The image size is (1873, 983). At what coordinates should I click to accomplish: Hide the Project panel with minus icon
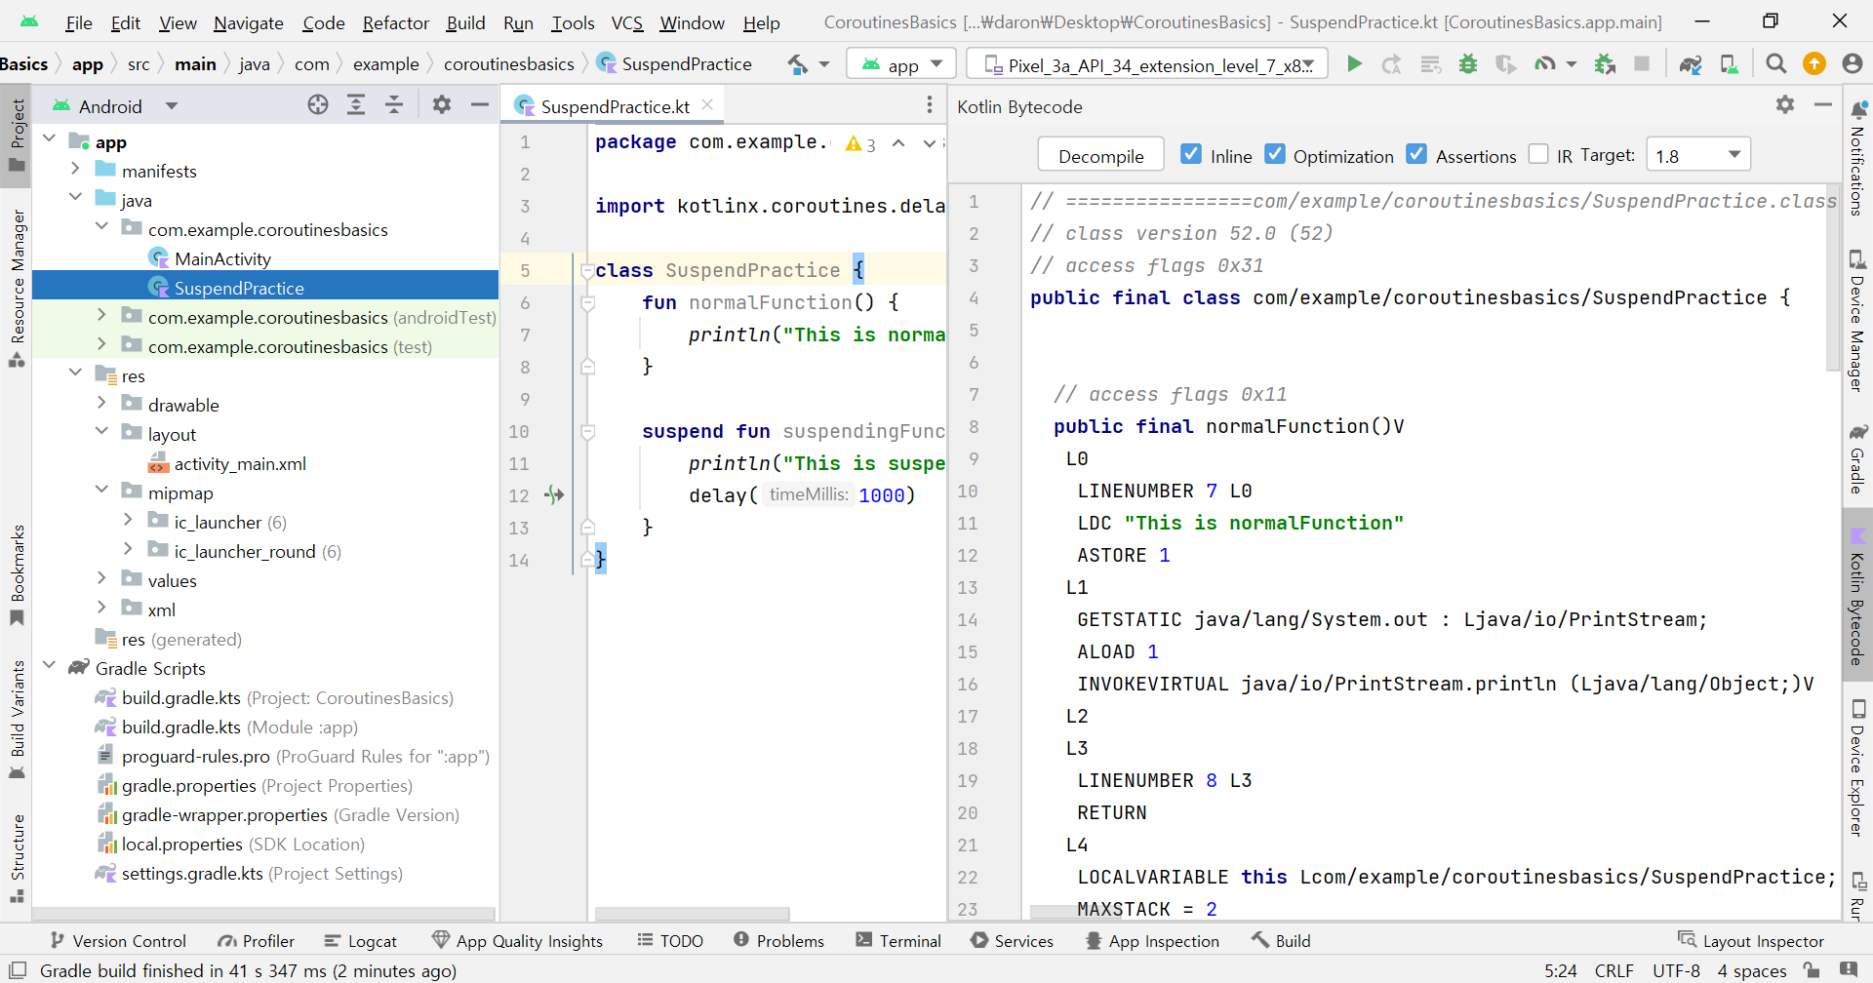tap(480, 105)
